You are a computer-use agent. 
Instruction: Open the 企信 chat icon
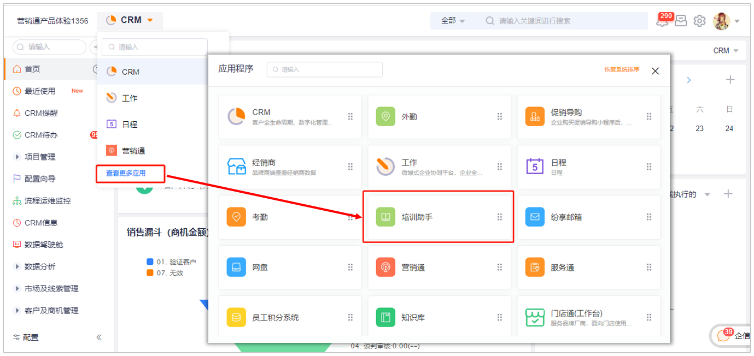tap(724, 336)
